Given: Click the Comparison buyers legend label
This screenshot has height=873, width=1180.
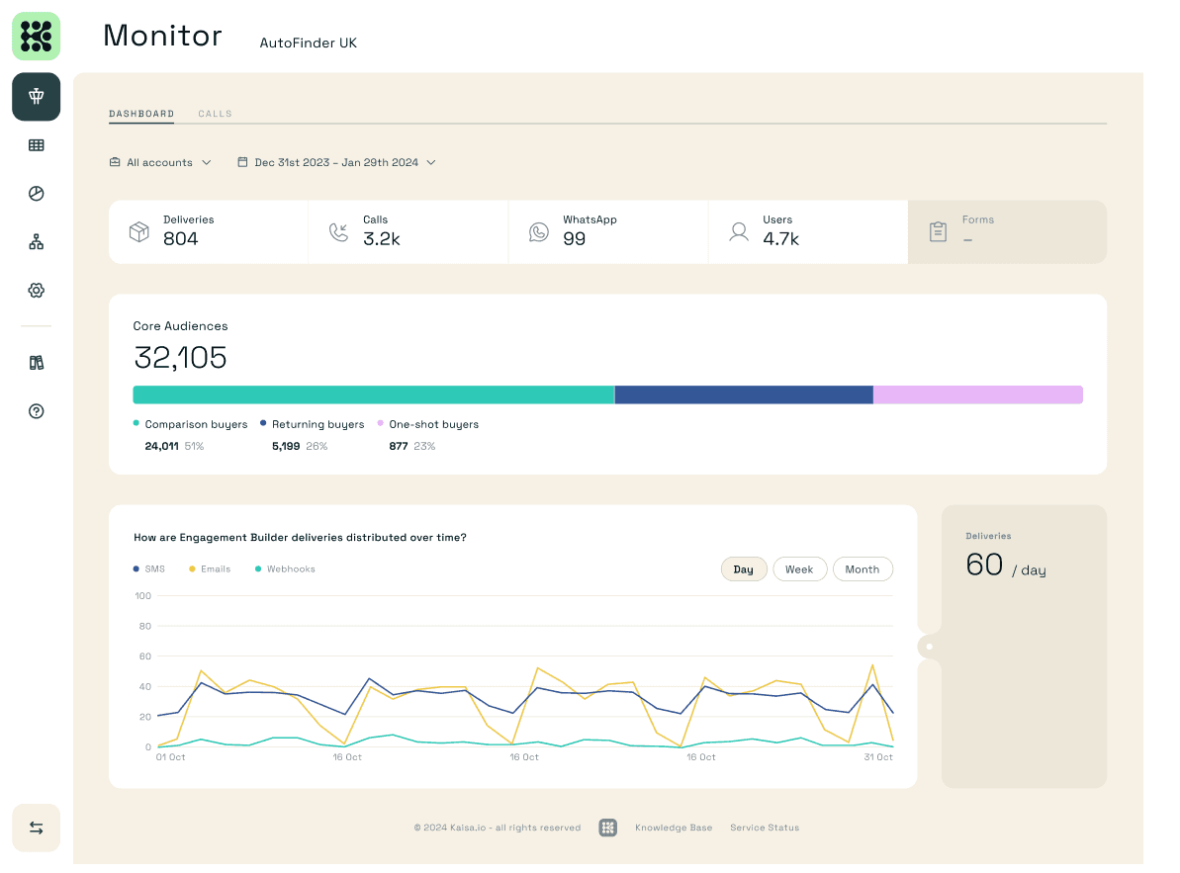Looking at the screenshot, I should click(x=196, y=424).
